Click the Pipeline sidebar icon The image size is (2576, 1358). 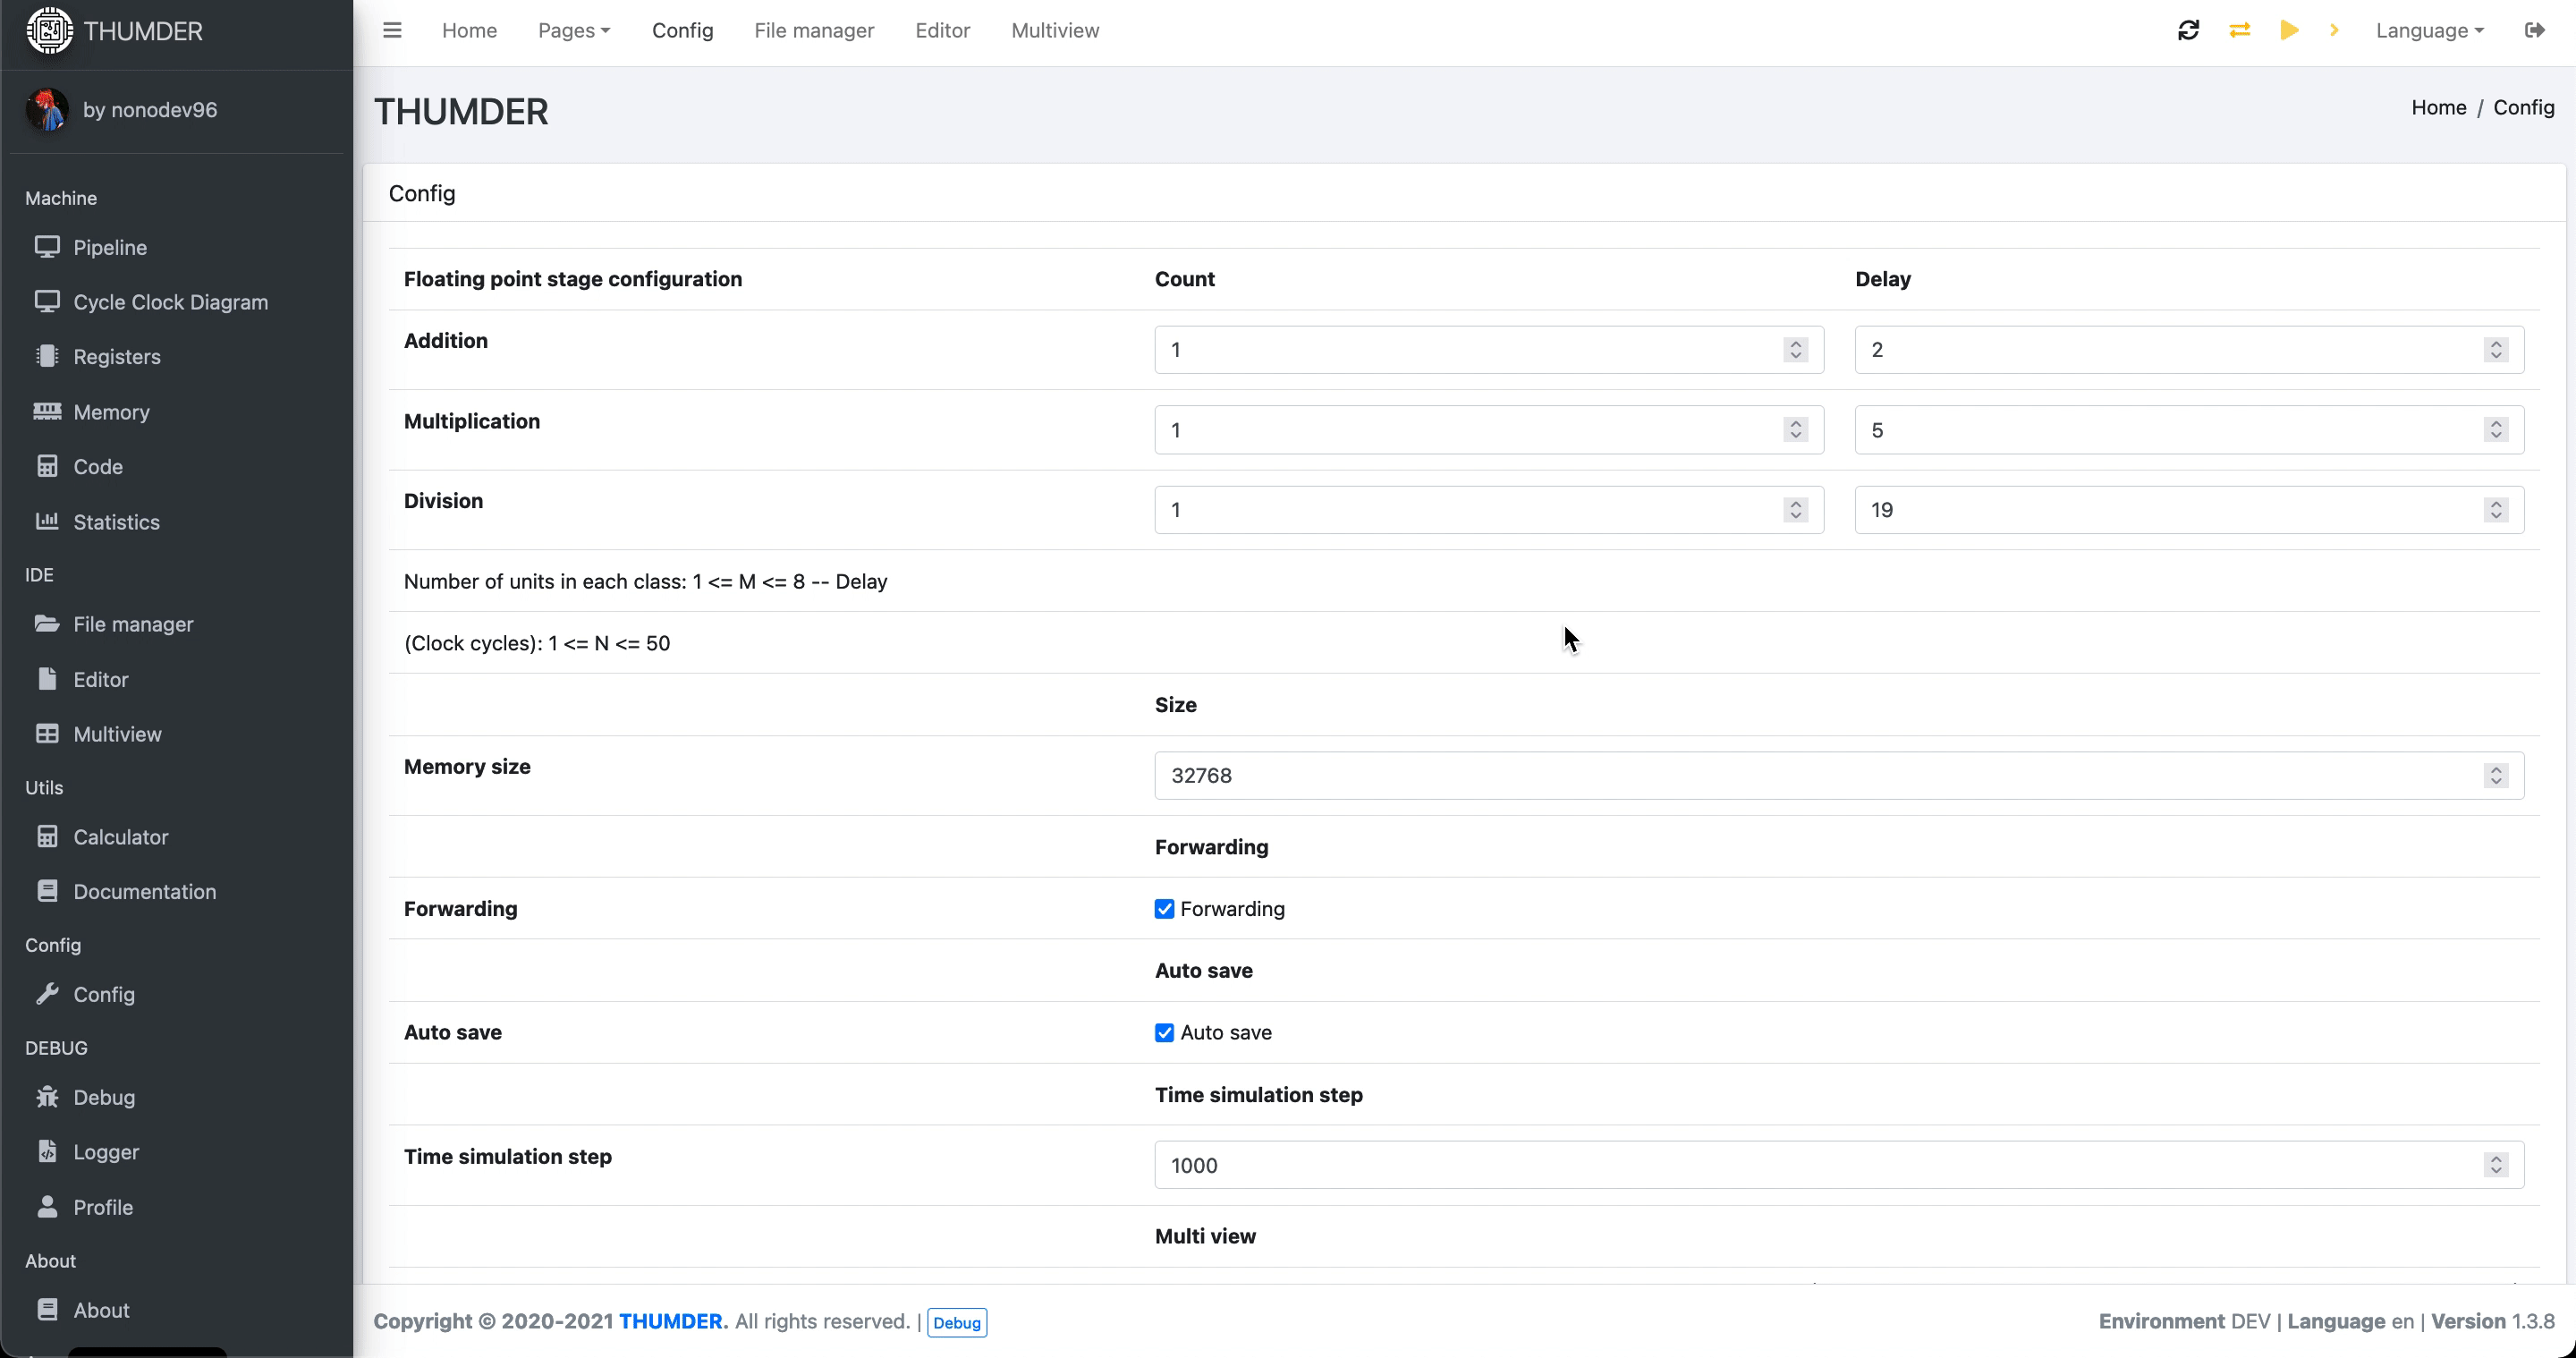pos(45,247)
